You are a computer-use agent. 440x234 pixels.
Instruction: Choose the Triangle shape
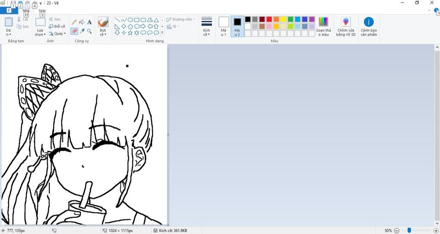(x=156, y=20)
